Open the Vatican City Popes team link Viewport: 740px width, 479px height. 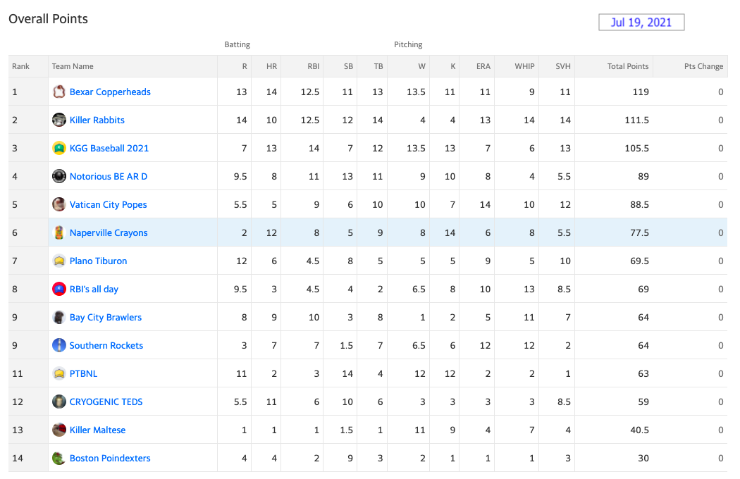pyautogui.click(x=108, y=205)
